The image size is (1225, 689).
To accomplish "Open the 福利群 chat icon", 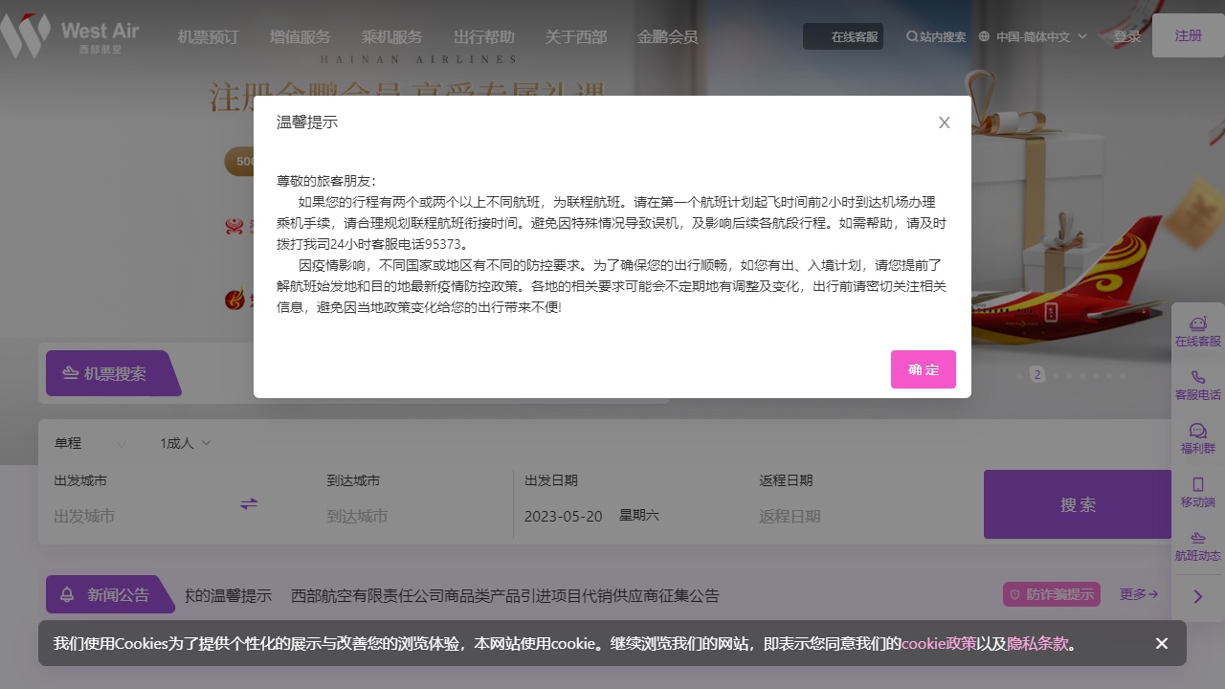I will (x=1197, y=431).
